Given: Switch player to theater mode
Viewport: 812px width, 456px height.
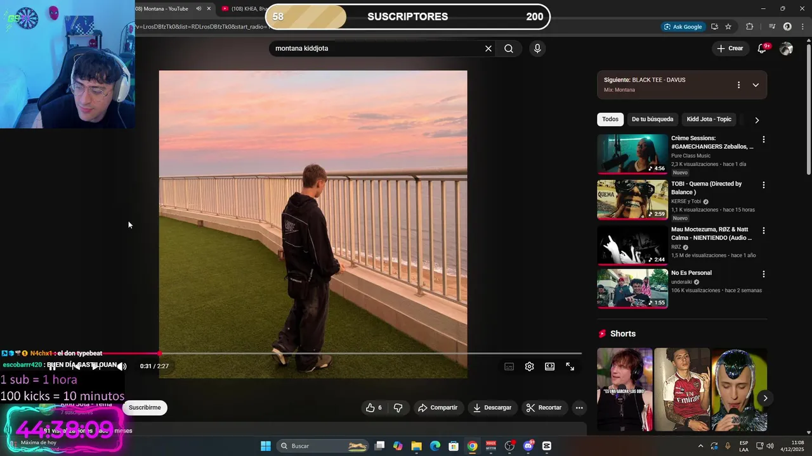Looking at the screenshot, I should [550, 367].
